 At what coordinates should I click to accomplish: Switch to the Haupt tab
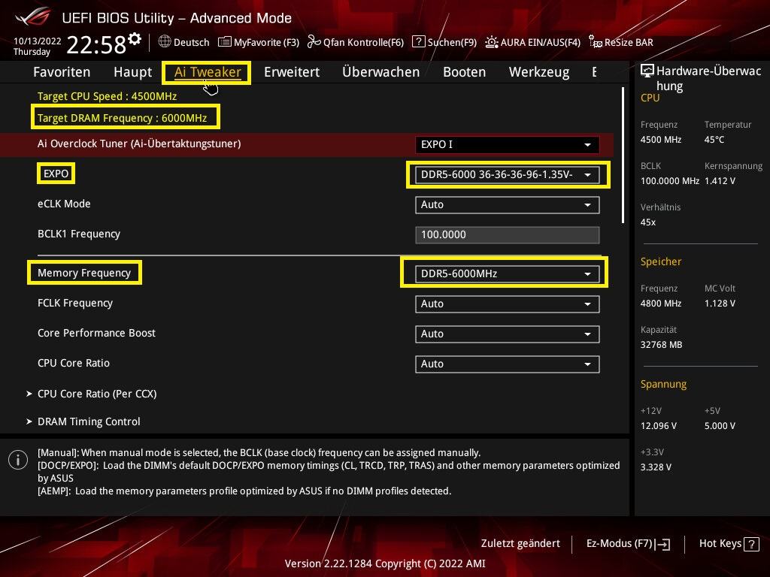(x=132, y=72)
